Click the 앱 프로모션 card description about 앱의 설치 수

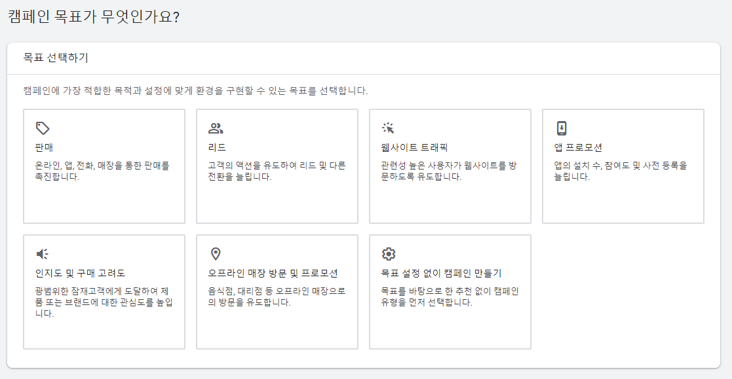tap(621, 171)
